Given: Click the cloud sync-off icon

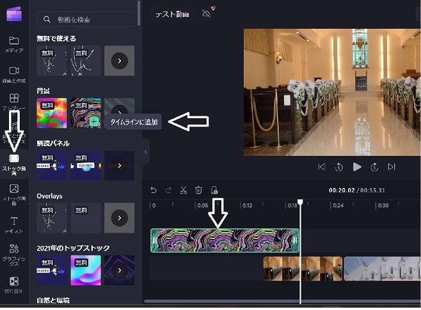Looking at the screenshot, I should tap(207, 13).
